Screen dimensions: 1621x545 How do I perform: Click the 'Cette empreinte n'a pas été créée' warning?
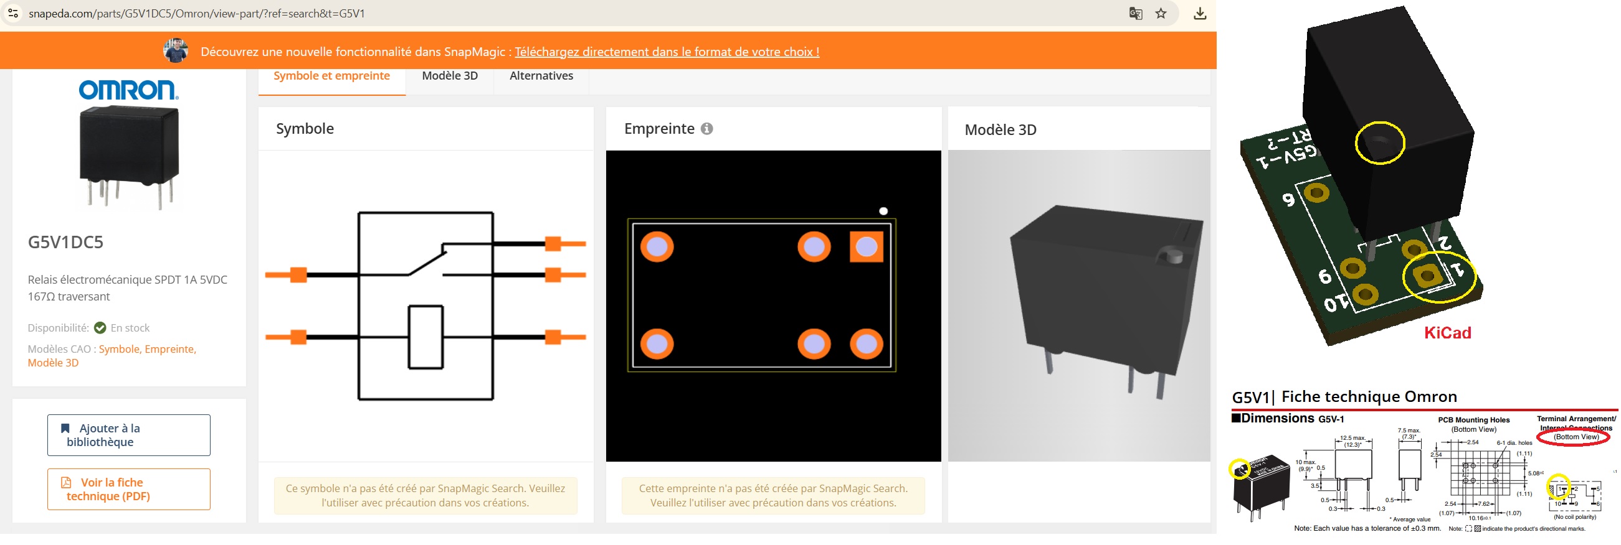click(773, 496)
